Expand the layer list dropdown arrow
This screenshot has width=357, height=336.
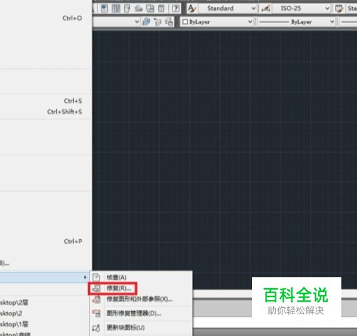[136, 22]
